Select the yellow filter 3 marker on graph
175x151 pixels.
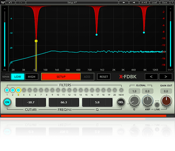(x=36, y=41)
